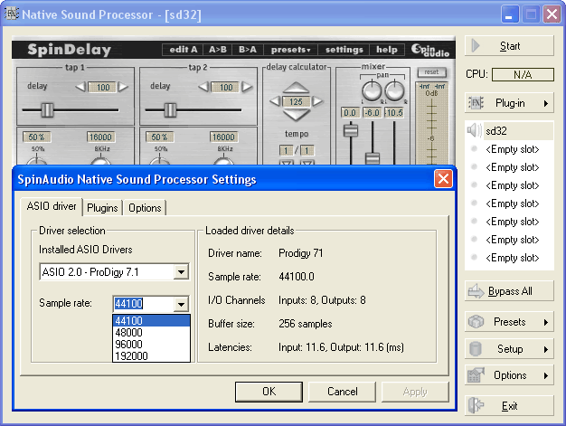
Task: Click tap 2 16000 frequency field
Action: pos(223,137)
